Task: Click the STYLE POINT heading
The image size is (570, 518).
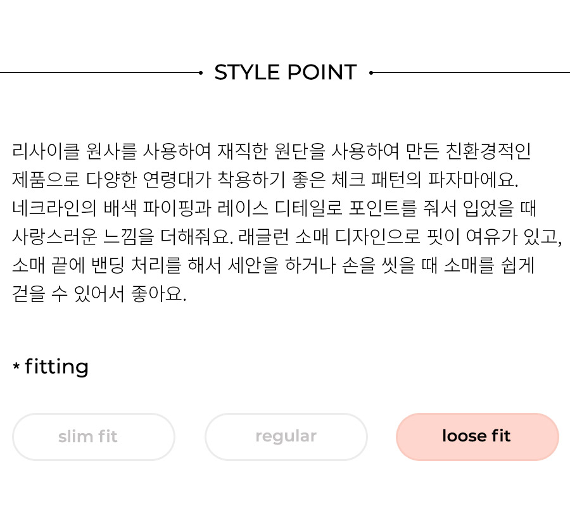Action: click(286, 72)
